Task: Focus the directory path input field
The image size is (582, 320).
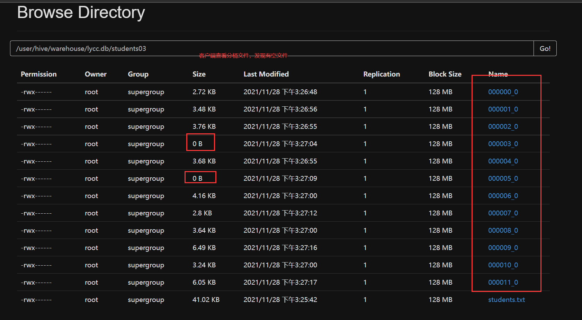Action: (272, 48)
